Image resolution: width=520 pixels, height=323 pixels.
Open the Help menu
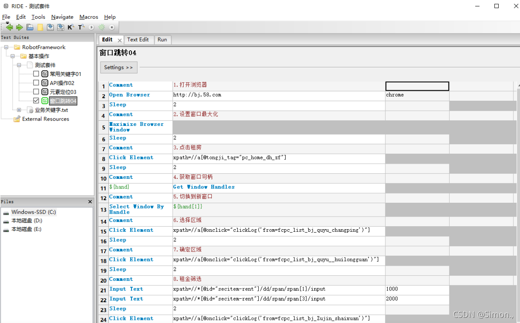pos(110,17)
